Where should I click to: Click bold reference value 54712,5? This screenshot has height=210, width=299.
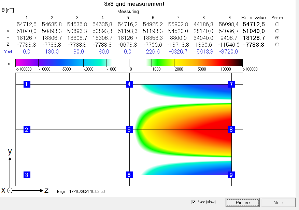click(254, 24)
